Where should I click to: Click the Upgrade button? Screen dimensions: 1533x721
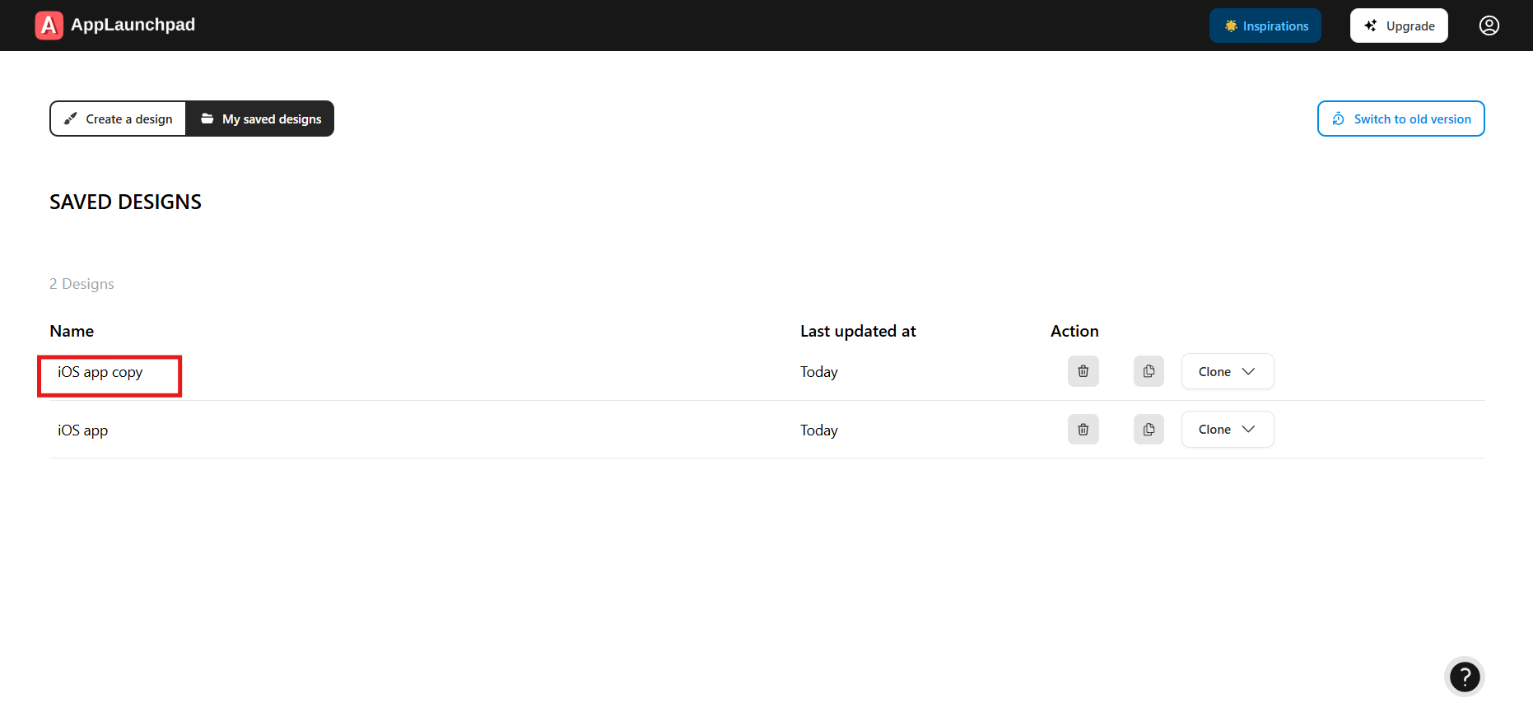1398,26
